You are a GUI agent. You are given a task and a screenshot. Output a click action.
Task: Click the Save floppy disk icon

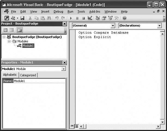pos(22,18)
